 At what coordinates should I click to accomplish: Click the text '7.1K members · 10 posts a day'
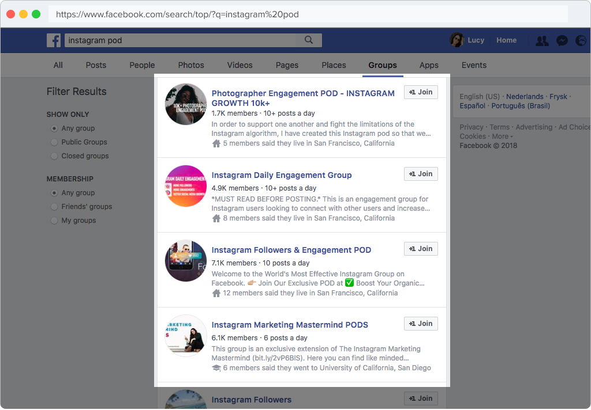coord(260,263)
